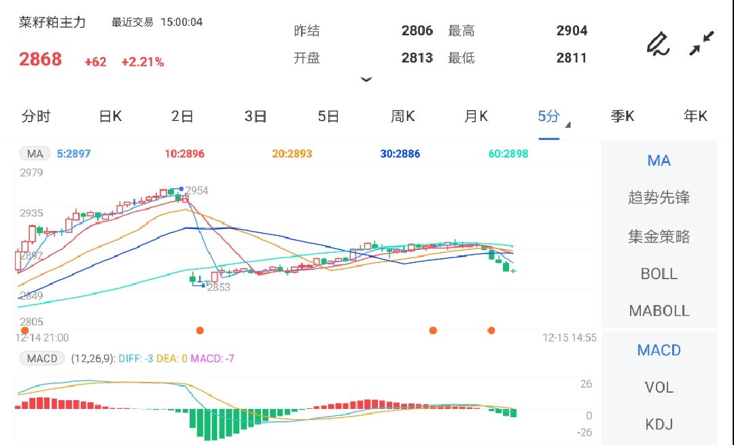Select KDJ sub-indicator
This screenshot has height=445, width=734.
659,425
